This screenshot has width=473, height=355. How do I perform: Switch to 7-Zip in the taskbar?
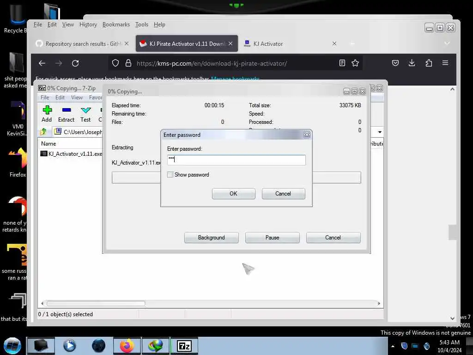[x=184, y=346]
